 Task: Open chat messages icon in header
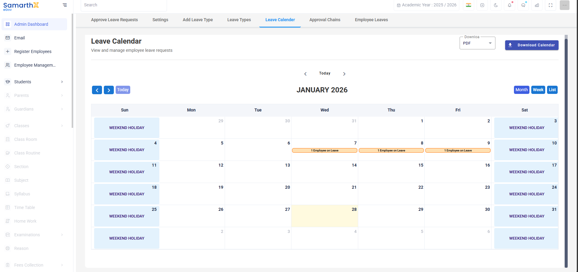[x=523, y=5]
